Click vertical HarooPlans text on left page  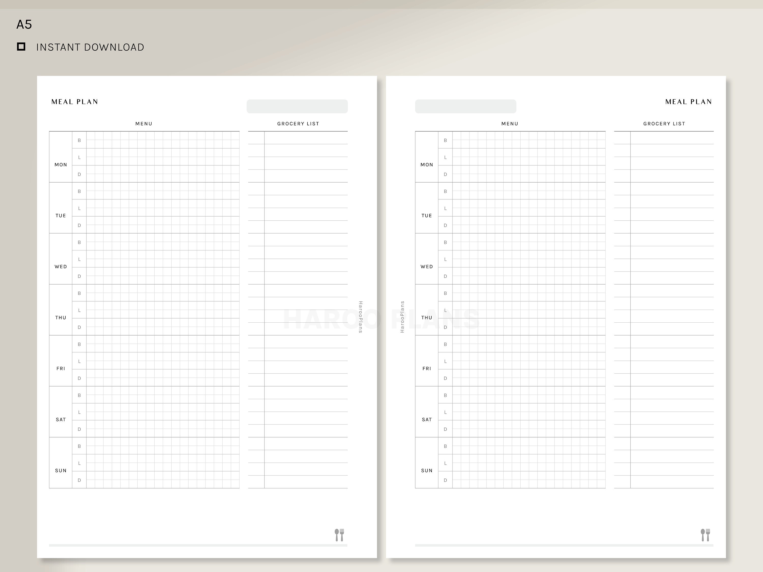coord(360,317)
